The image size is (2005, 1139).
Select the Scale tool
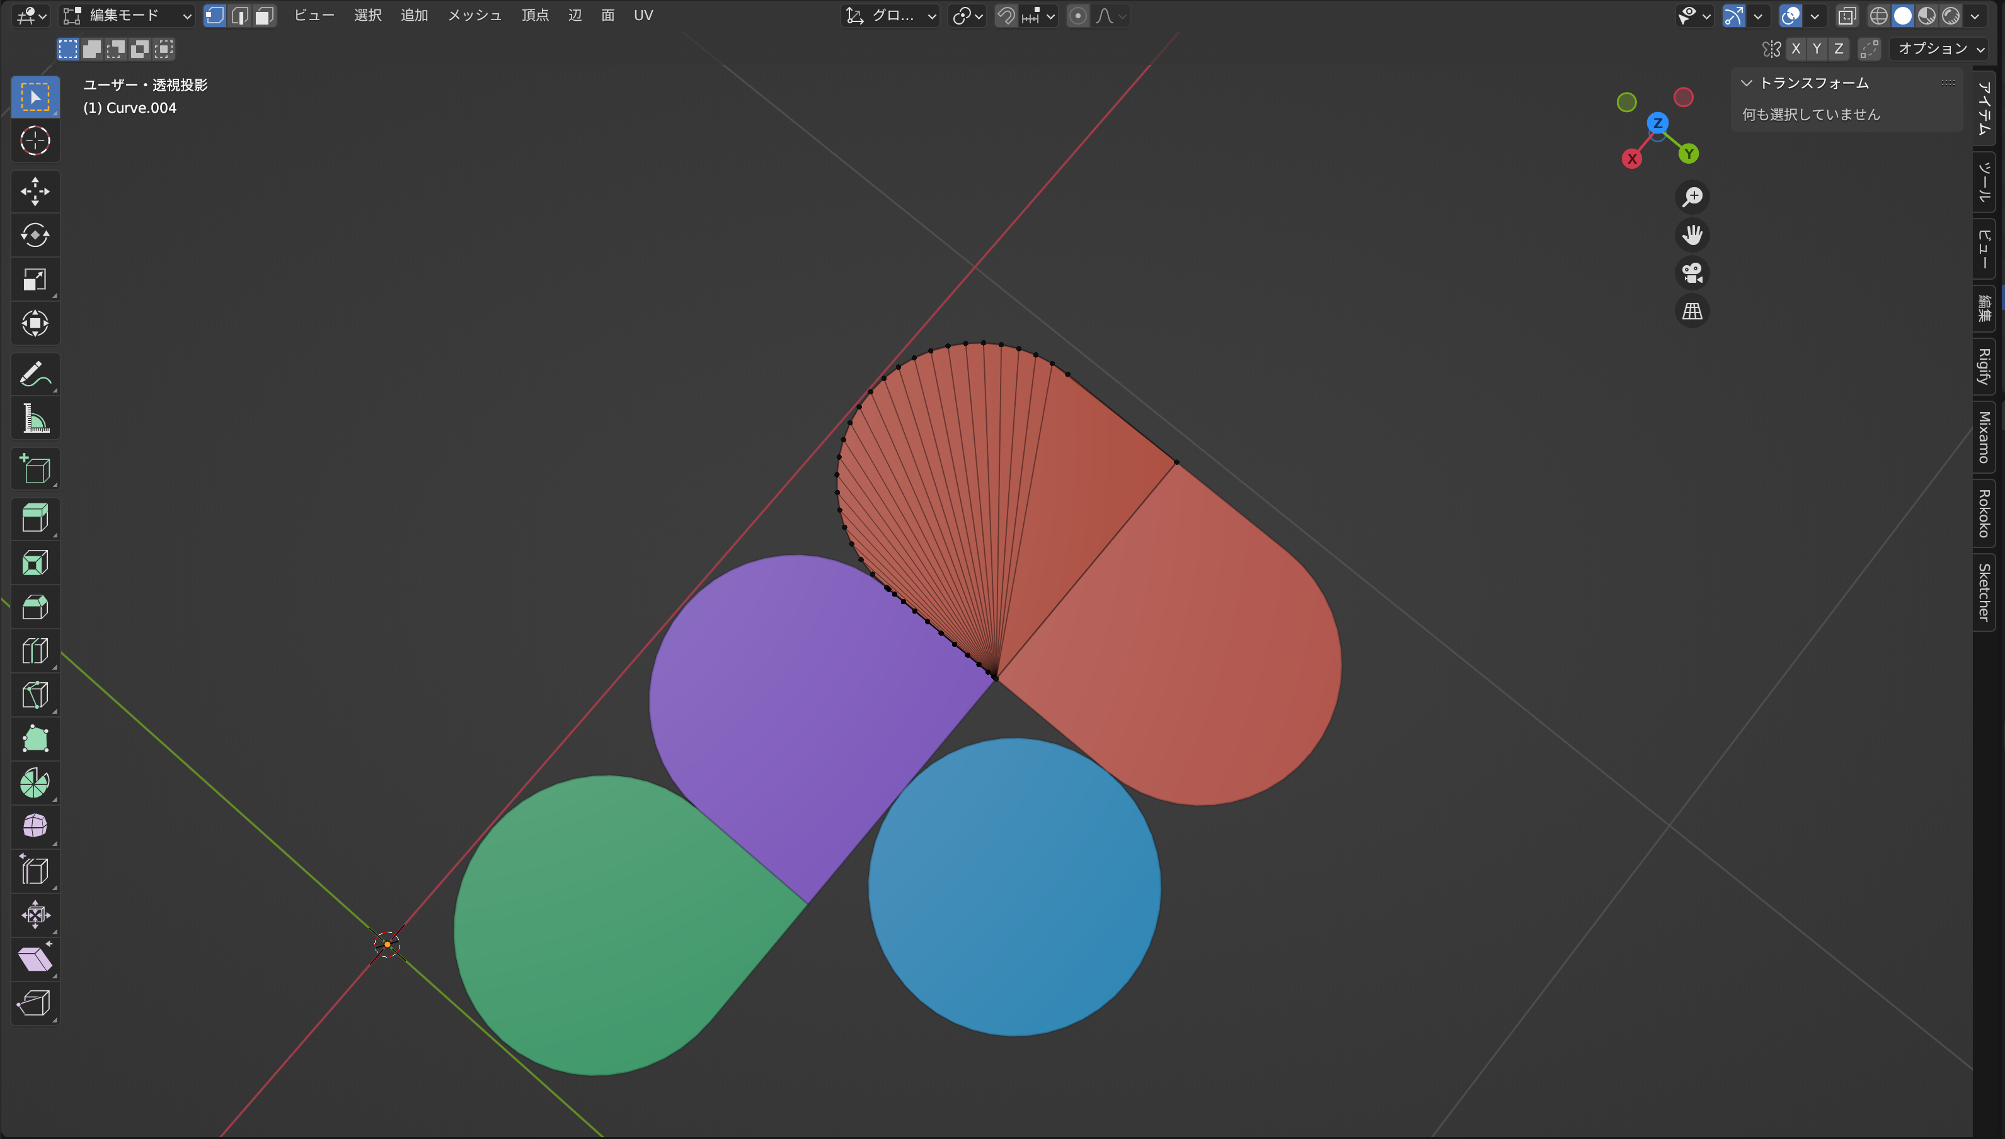[35, 279]
